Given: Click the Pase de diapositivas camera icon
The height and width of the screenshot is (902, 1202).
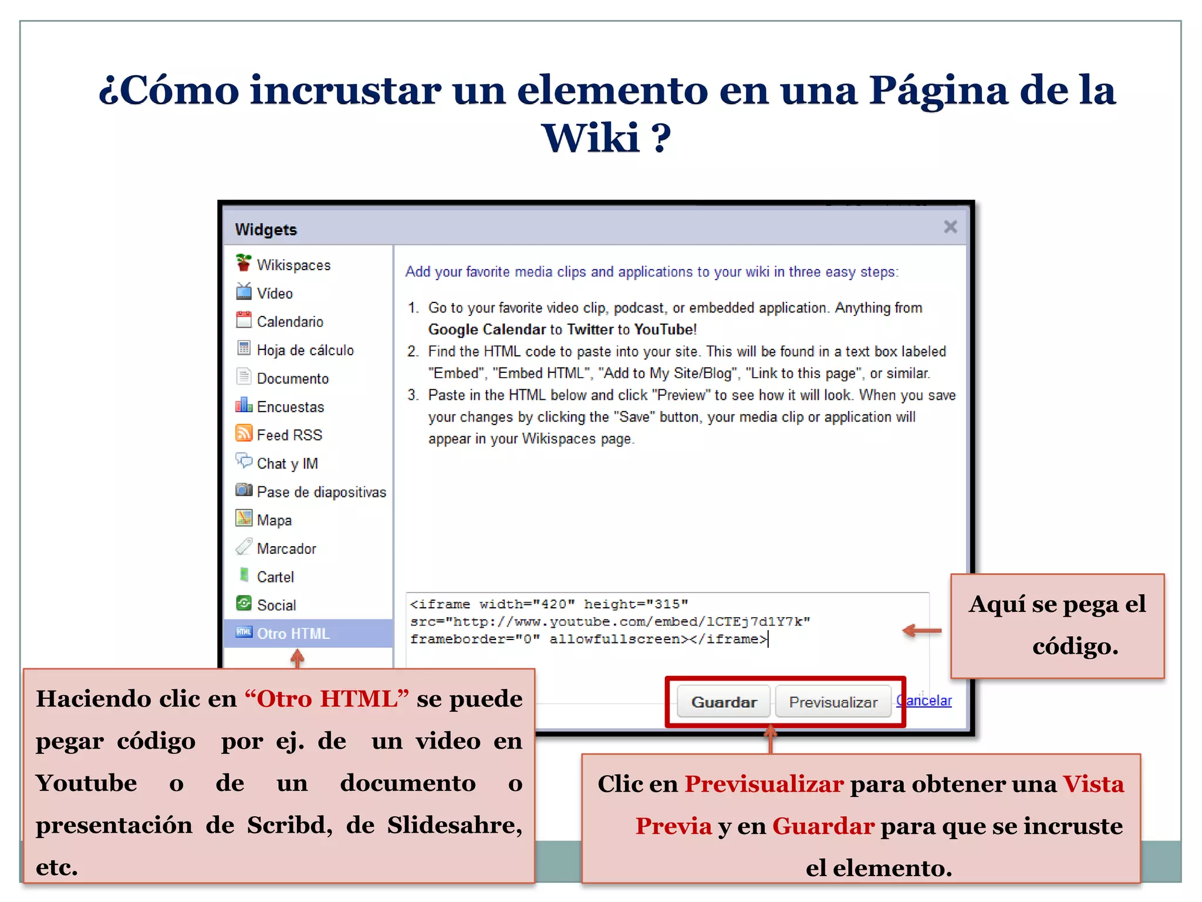Looking at the screenshot, I should [x=244, y=490].
